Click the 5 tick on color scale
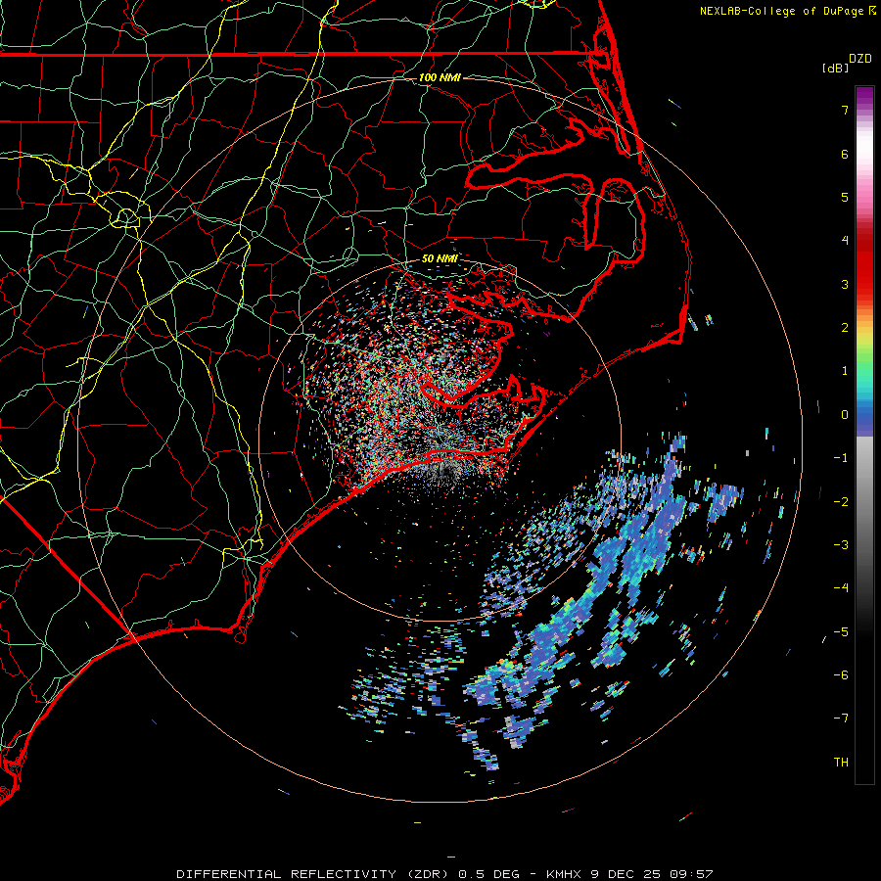 845,197
